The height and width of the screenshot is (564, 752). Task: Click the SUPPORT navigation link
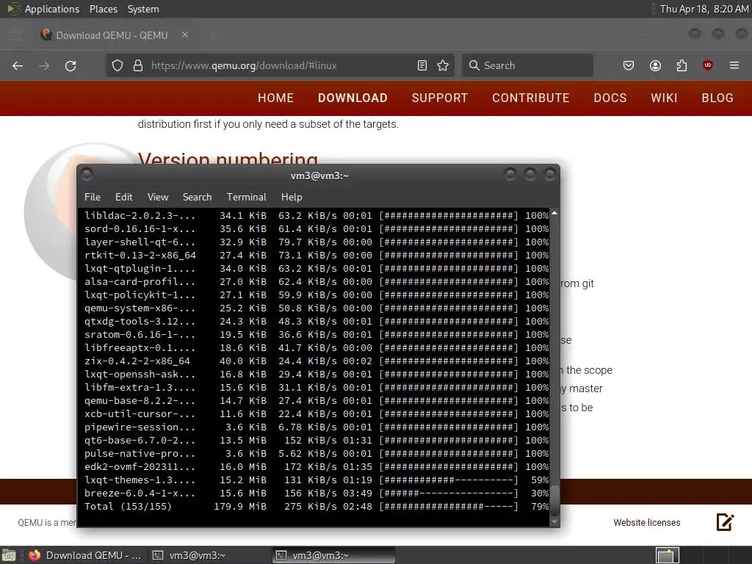(440, 98)
